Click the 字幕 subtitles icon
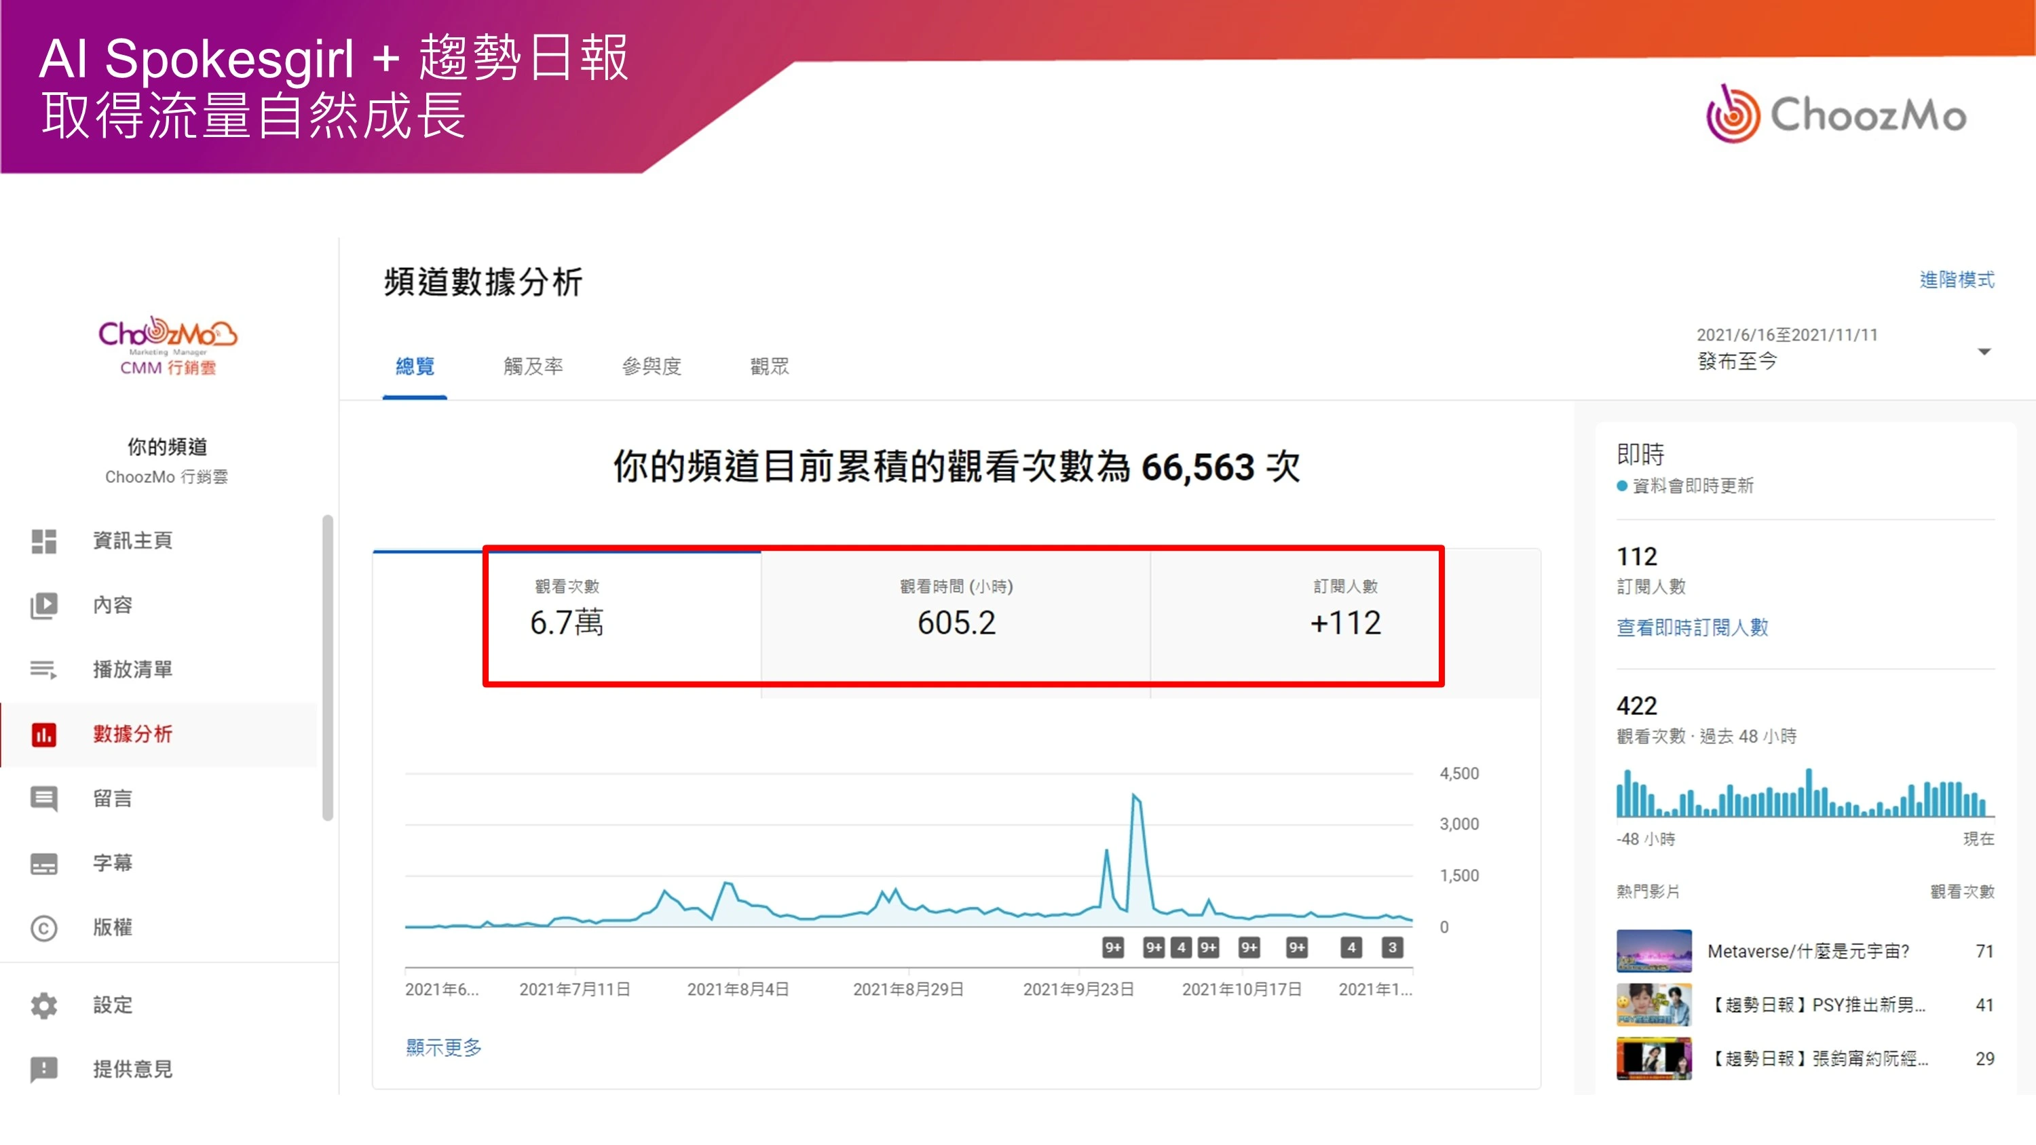 point(43,863)
